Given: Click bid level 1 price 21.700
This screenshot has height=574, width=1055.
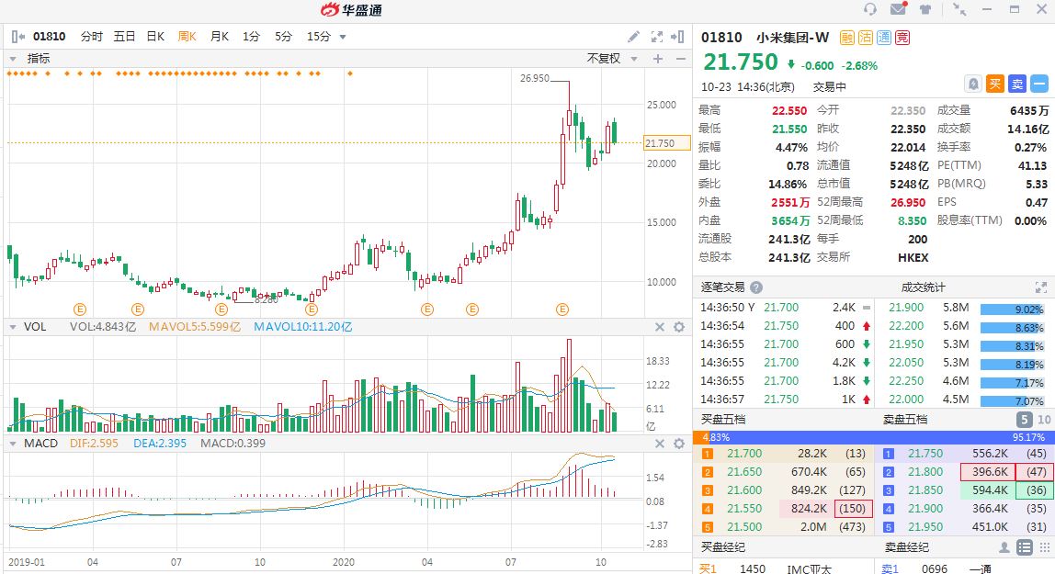Looking at the screenshot, I should coord(744,455).
